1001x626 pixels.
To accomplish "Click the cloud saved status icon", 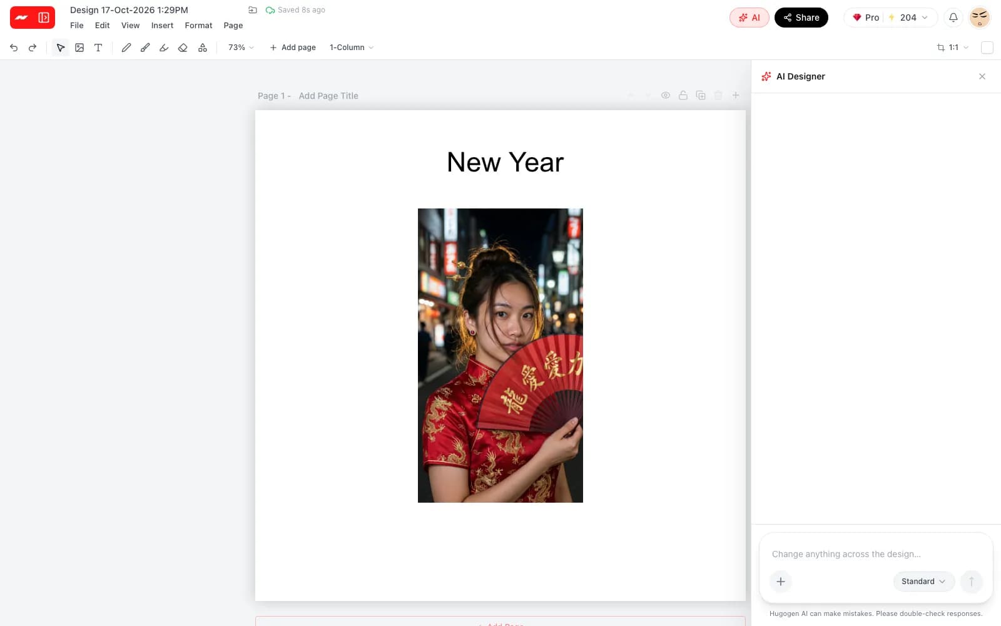I will click(270, 10).
